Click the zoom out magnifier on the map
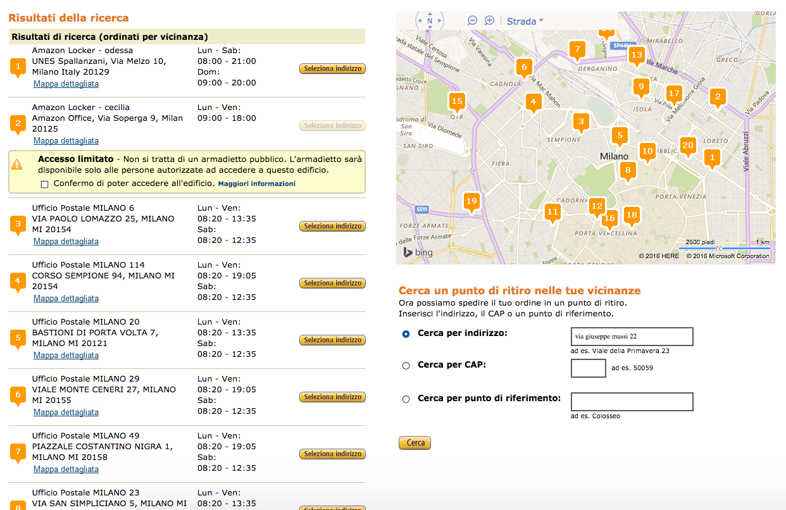This screenshot has height=510, width=786. 472,20
